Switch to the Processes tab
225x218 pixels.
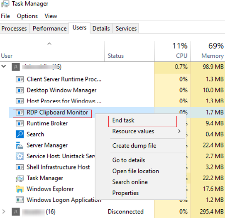click(14, 28)
